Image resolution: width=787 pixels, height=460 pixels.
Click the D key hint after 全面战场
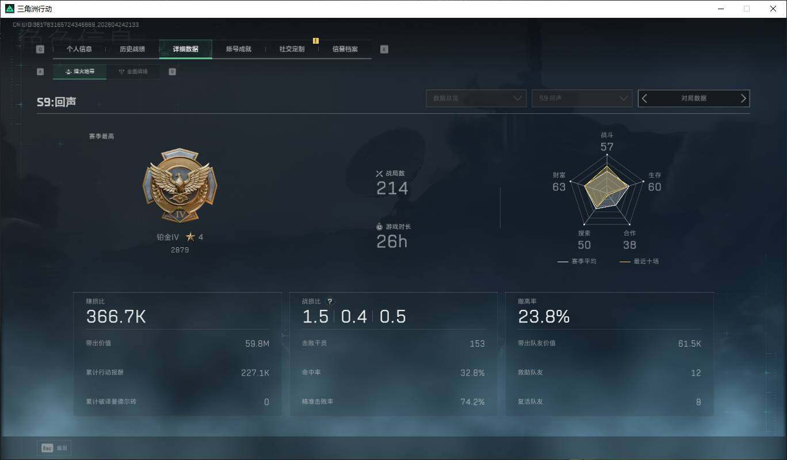point(173,72)
